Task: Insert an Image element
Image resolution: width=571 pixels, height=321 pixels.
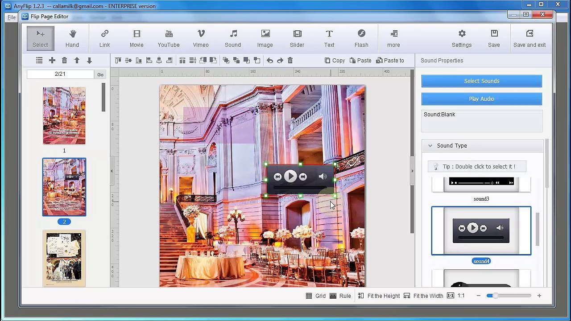Action: tap(265, 38)
